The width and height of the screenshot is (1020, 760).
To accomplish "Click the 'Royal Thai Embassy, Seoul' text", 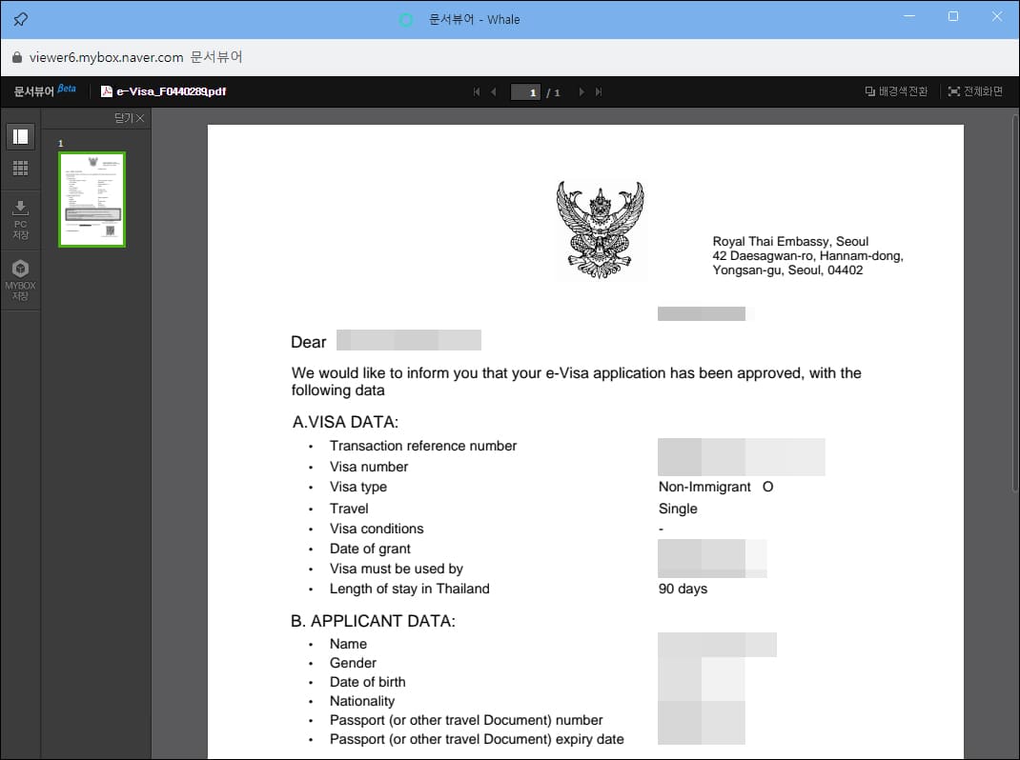I will pyautogui.click(x=790, y=241).
